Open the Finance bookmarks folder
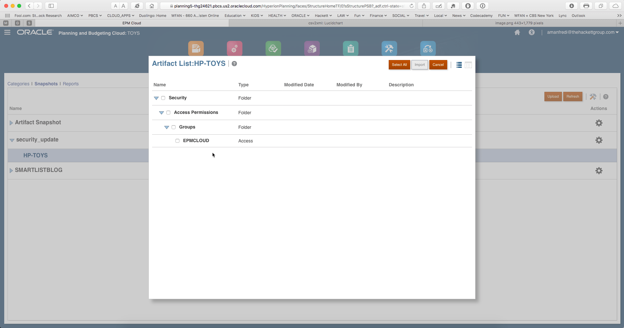This screenshot has height=328, width=624. [378, 16]
